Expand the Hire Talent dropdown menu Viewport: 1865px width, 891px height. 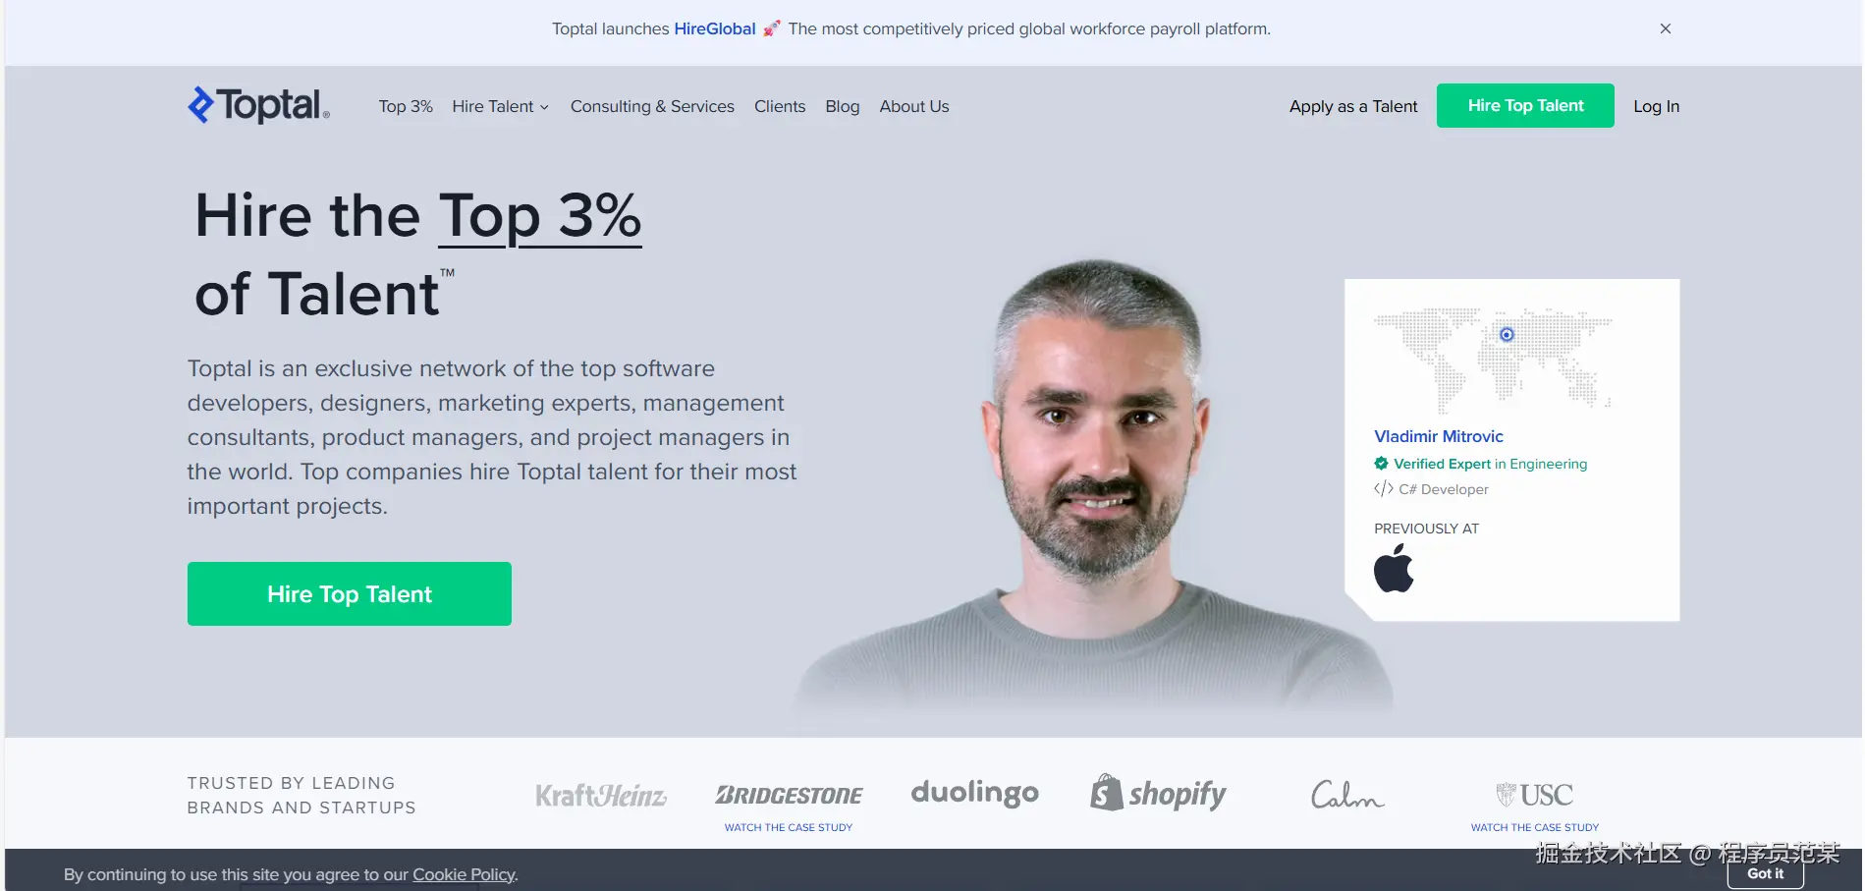click(500, 106)
